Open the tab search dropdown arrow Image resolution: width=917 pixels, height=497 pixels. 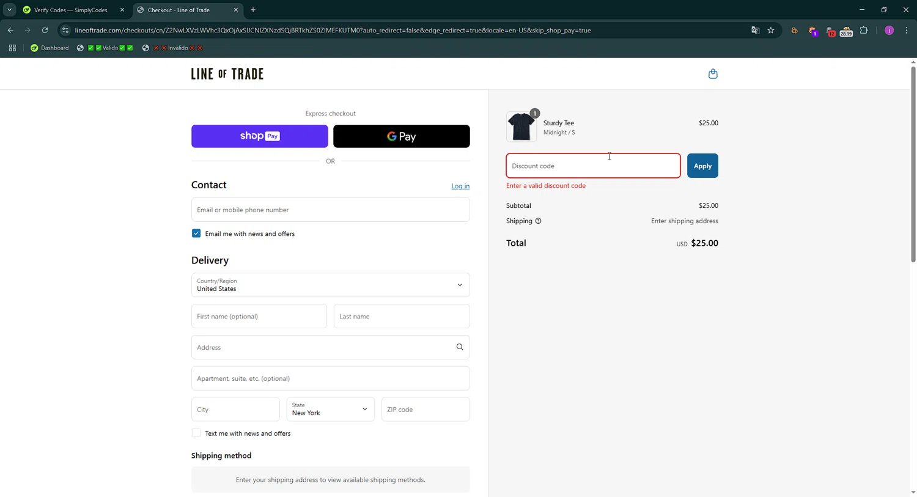pyautogui.click(x=9, y=10)
